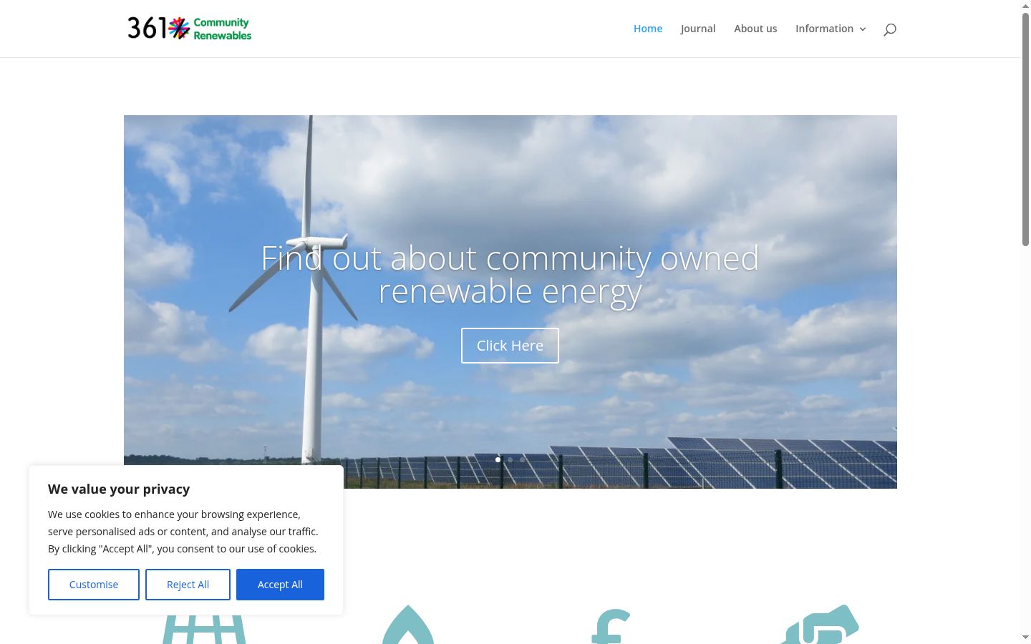Click the hand holding card icon
This screenshot has width=1031, height=644.
pyautogui.click(x=820, y=625)
